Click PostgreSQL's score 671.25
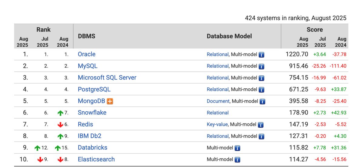364x167 pixels. (298, 89)
